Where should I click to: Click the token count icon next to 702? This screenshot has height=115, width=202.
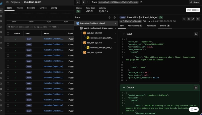point(96,33)
